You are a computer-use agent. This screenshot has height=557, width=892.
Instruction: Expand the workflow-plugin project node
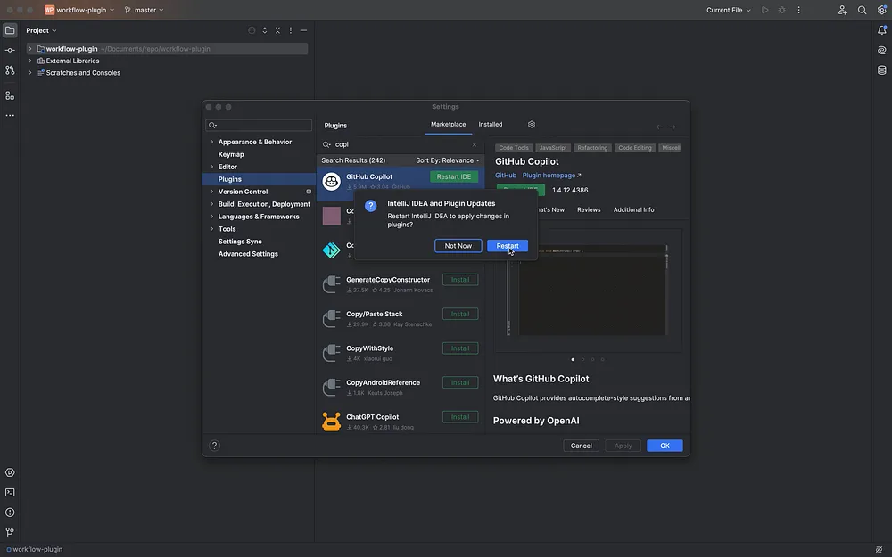(30, 49)
